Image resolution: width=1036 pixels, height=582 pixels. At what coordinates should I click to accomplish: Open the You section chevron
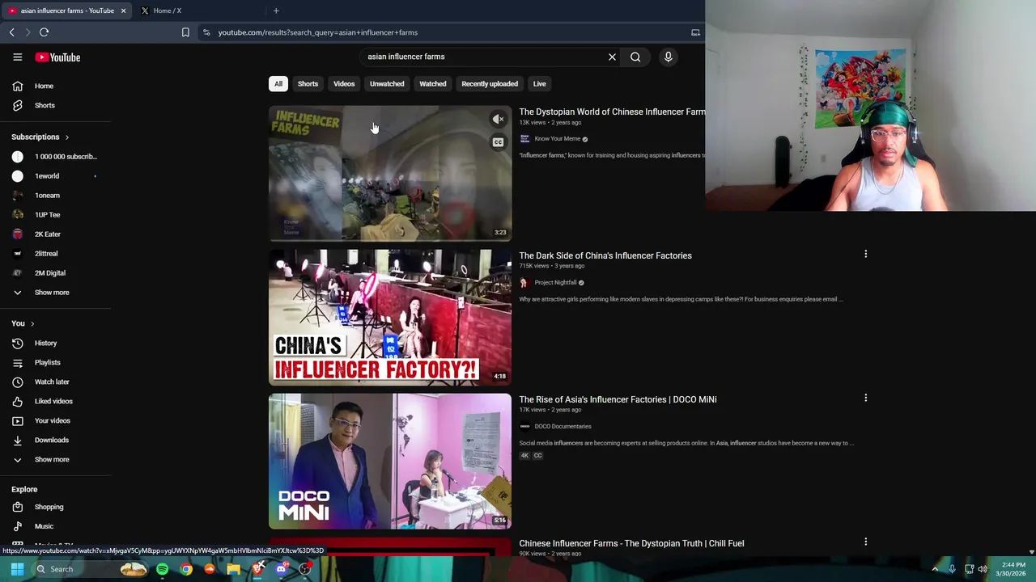click(x=32, y=323)
